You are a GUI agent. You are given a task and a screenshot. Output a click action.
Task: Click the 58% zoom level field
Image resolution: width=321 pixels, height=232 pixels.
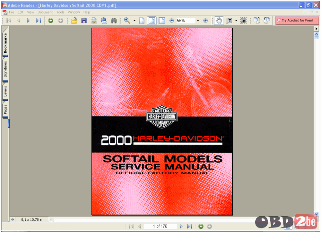[x=186, y=21]
